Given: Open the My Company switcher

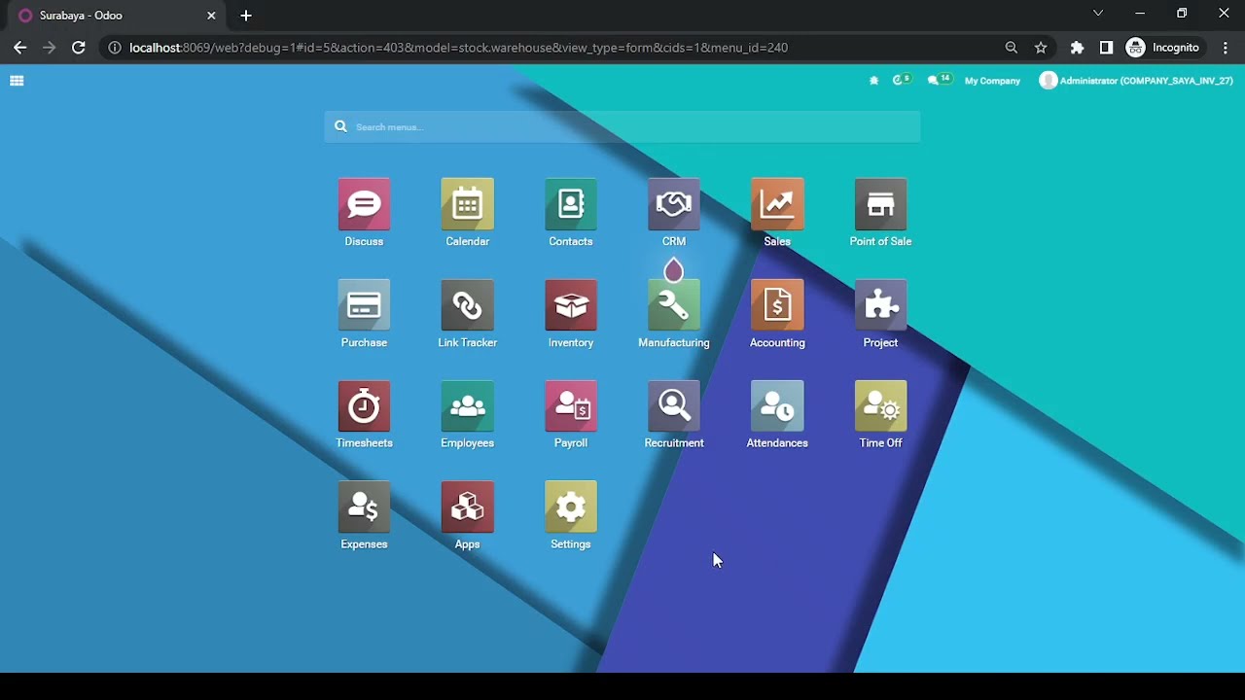Looking at the screenshot, I should [992, 81].
